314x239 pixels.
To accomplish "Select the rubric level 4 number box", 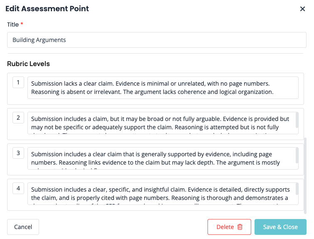I will click(18, 188).
